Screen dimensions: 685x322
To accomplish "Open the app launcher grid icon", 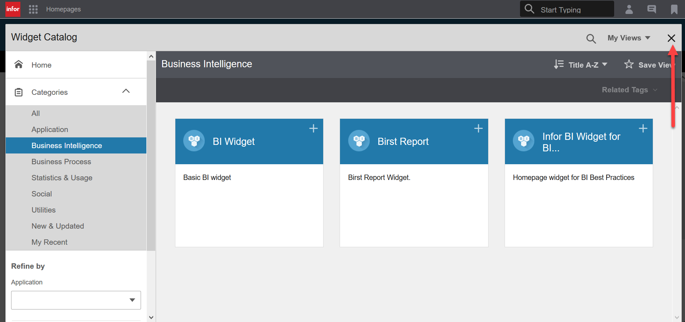I will [x=33, y=9].
